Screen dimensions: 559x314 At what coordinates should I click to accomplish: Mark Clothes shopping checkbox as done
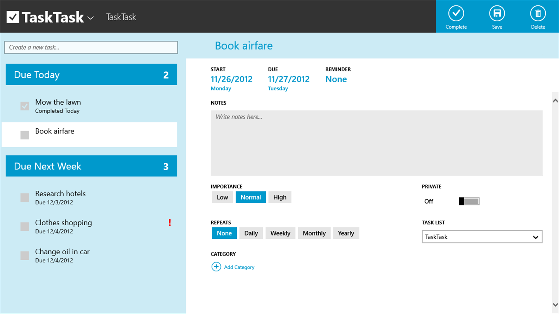coord(25,226)
